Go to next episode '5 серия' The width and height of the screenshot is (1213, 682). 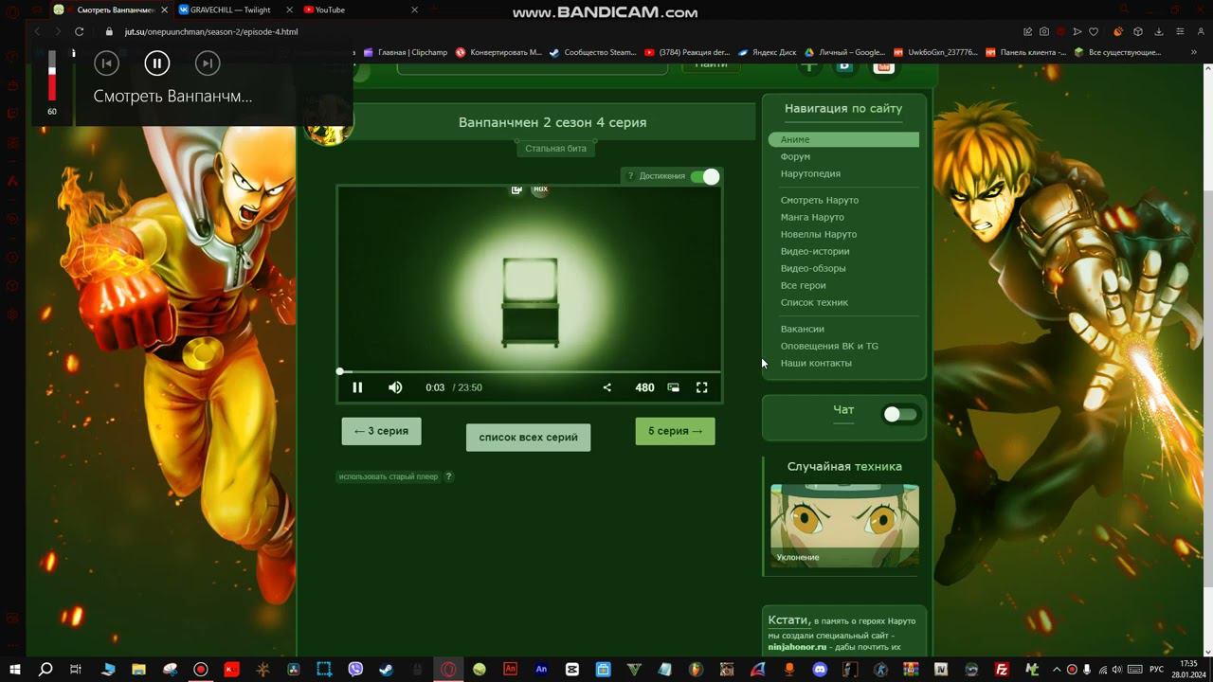point(675,431)
